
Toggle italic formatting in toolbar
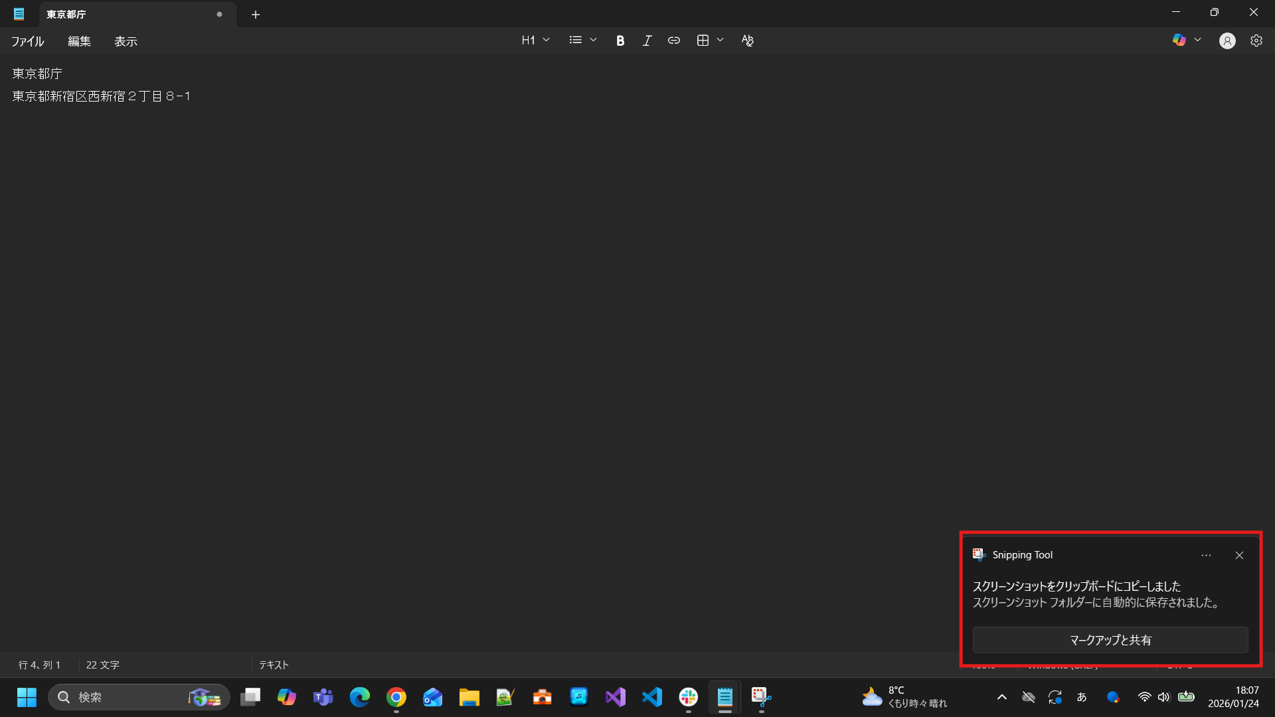tap(647, 40)
